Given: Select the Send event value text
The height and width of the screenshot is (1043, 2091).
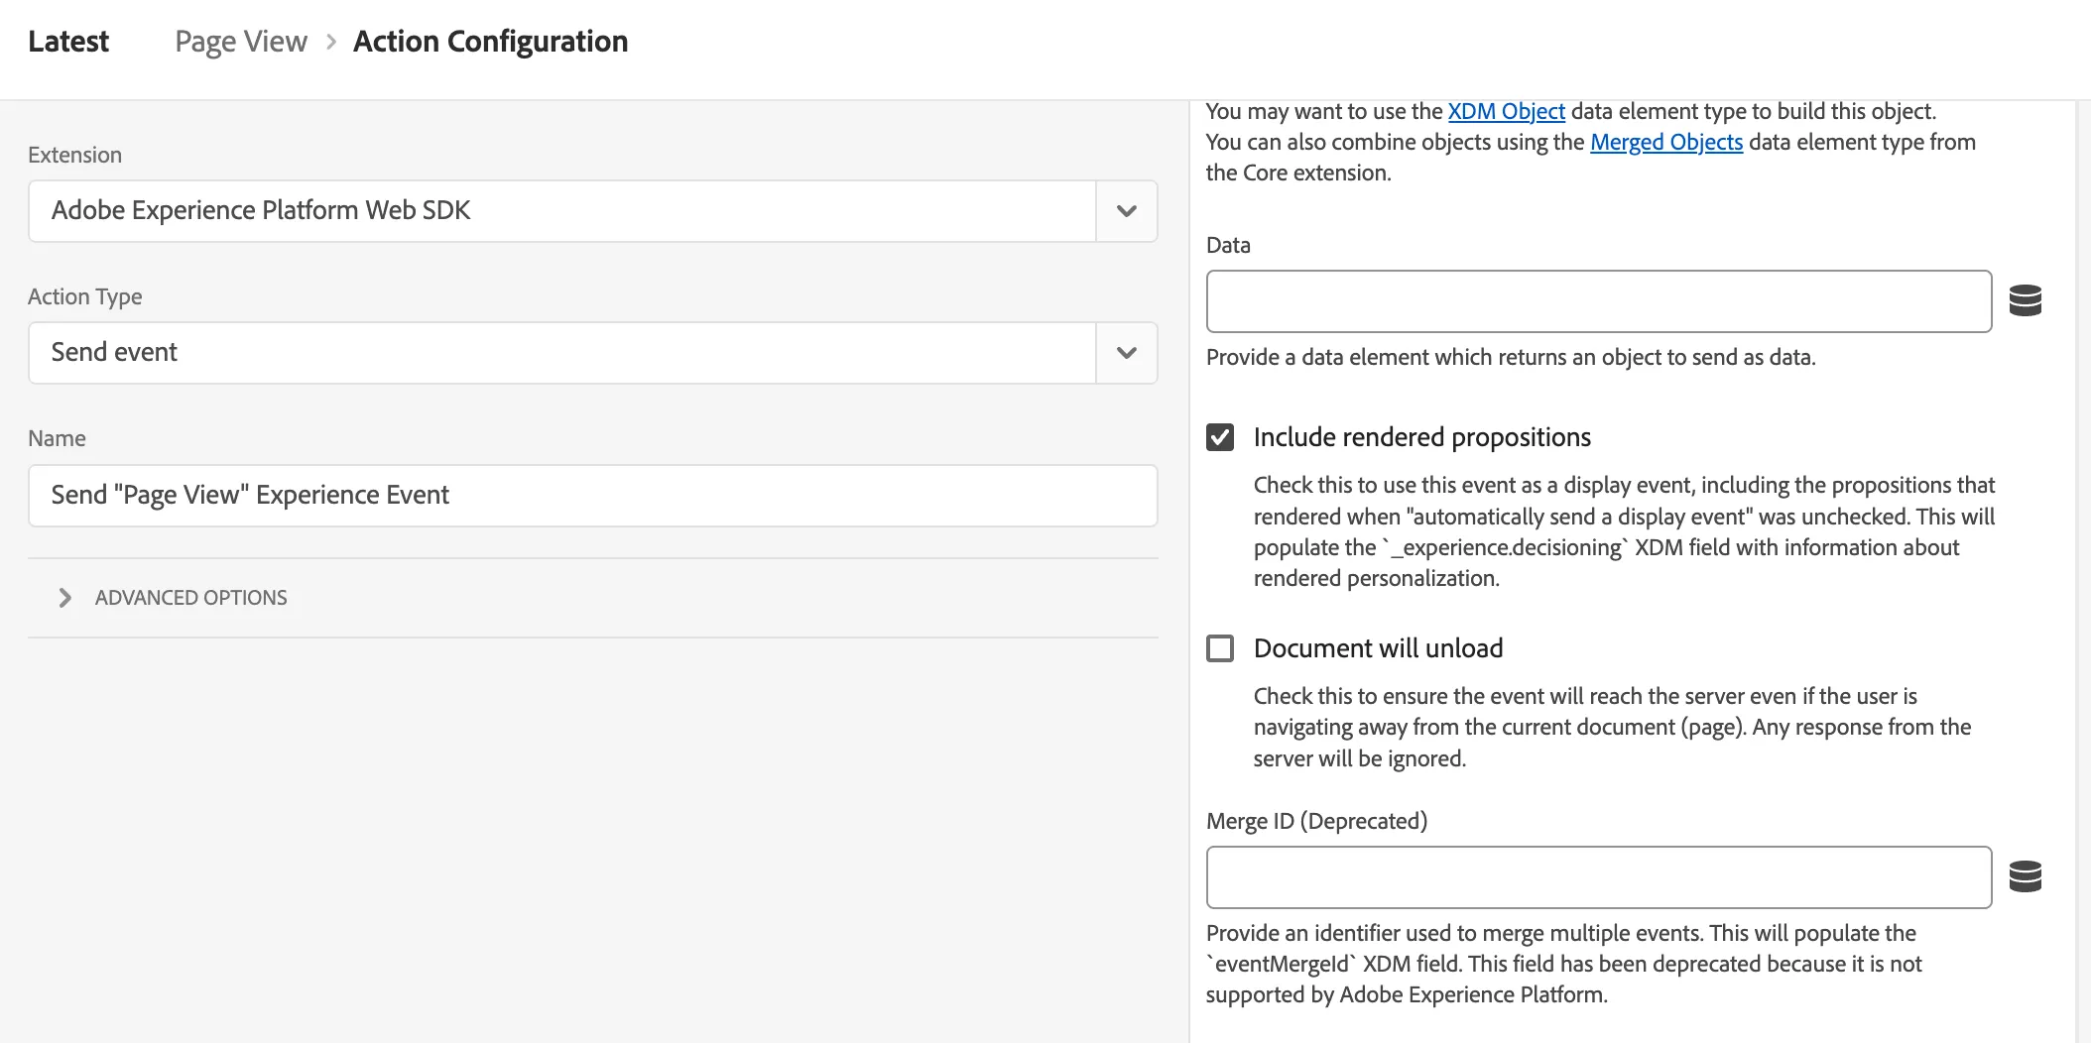Looking at the screenshot, I should 114,352.
